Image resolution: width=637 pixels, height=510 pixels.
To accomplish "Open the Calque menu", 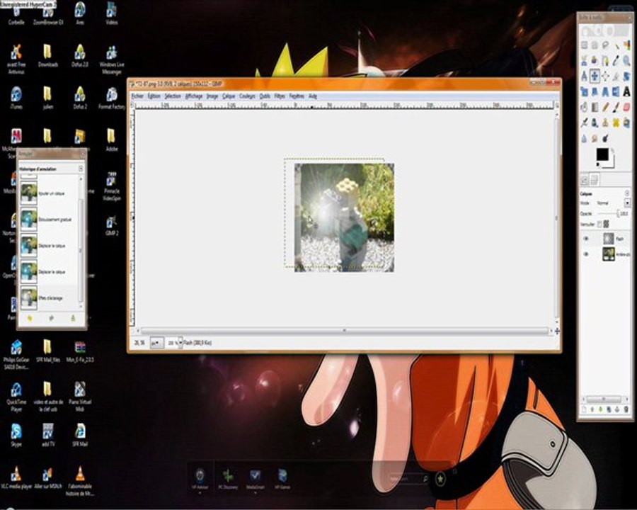I will point(229,96).
